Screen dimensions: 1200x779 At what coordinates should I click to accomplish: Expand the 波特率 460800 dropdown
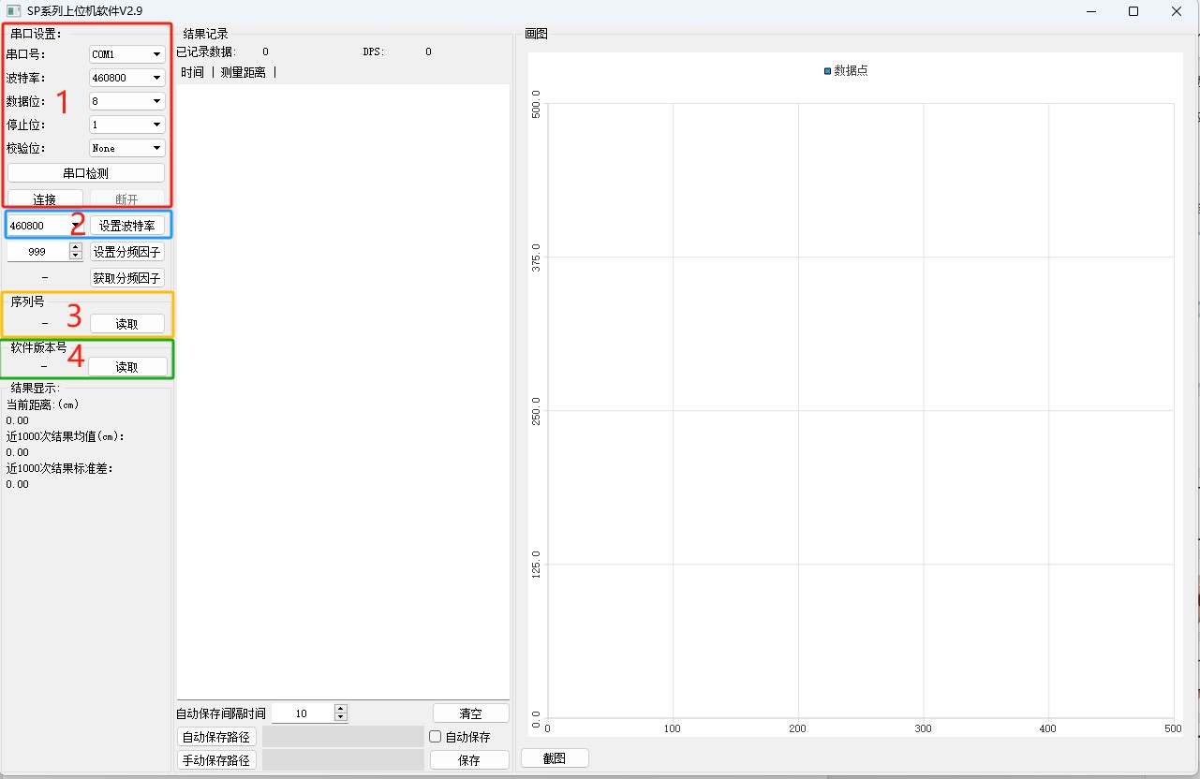pos(127,78)
